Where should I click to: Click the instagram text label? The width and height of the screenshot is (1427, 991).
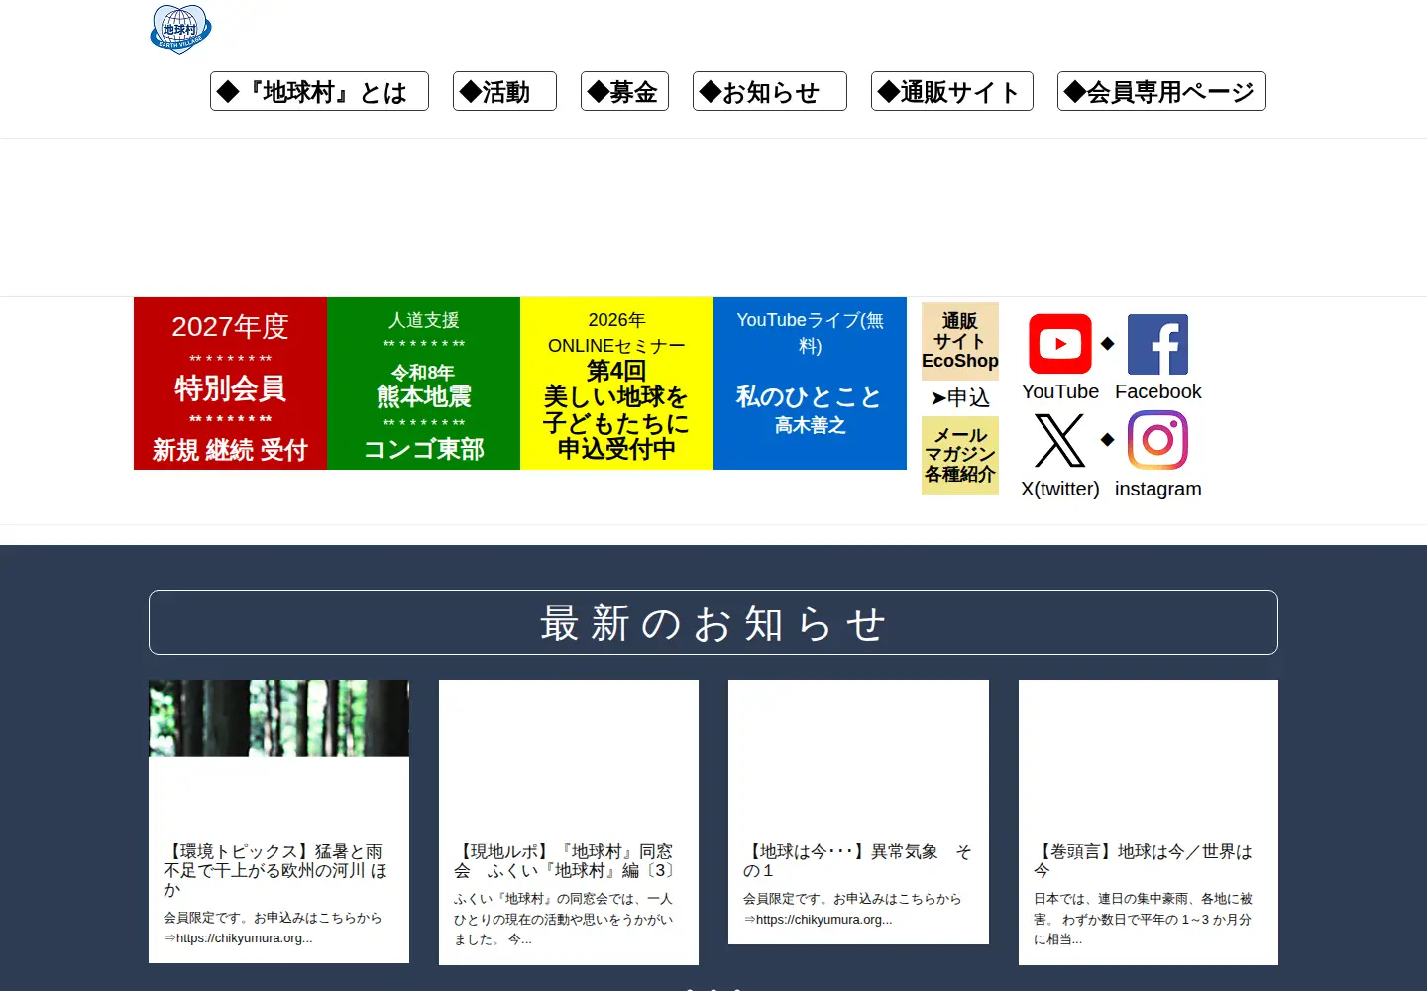click(x=1157, y=489)
